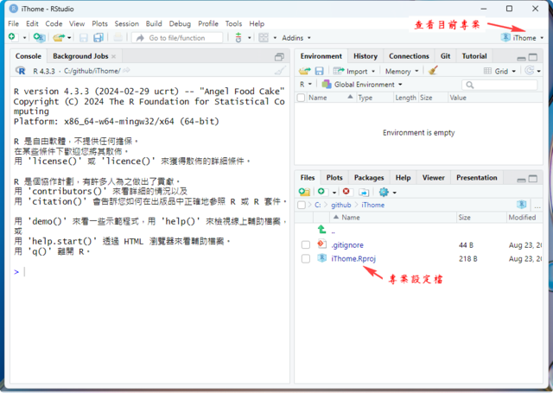
Task: Toggle the breadcrumb select-all files checkbox
Action: point(302,205)
